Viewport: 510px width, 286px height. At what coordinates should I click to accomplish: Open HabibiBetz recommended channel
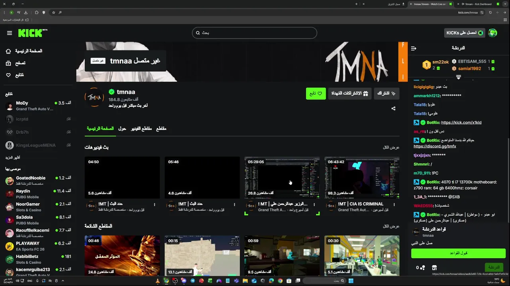(x=38, y=259)
